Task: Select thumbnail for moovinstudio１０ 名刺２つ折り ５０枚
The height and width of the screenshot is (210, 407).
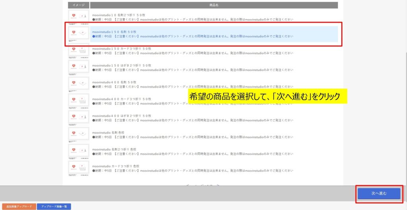Action: coord(78,17)
